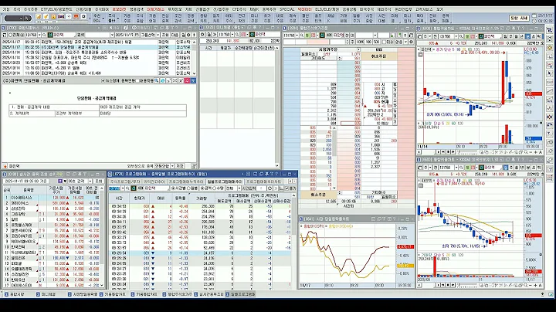
Task: Click the 조회 button in the news window
Action: point(165,35)
